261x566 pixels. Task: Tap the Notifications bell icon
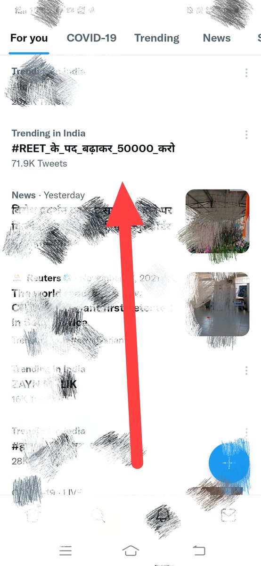[x=163, y=516]
